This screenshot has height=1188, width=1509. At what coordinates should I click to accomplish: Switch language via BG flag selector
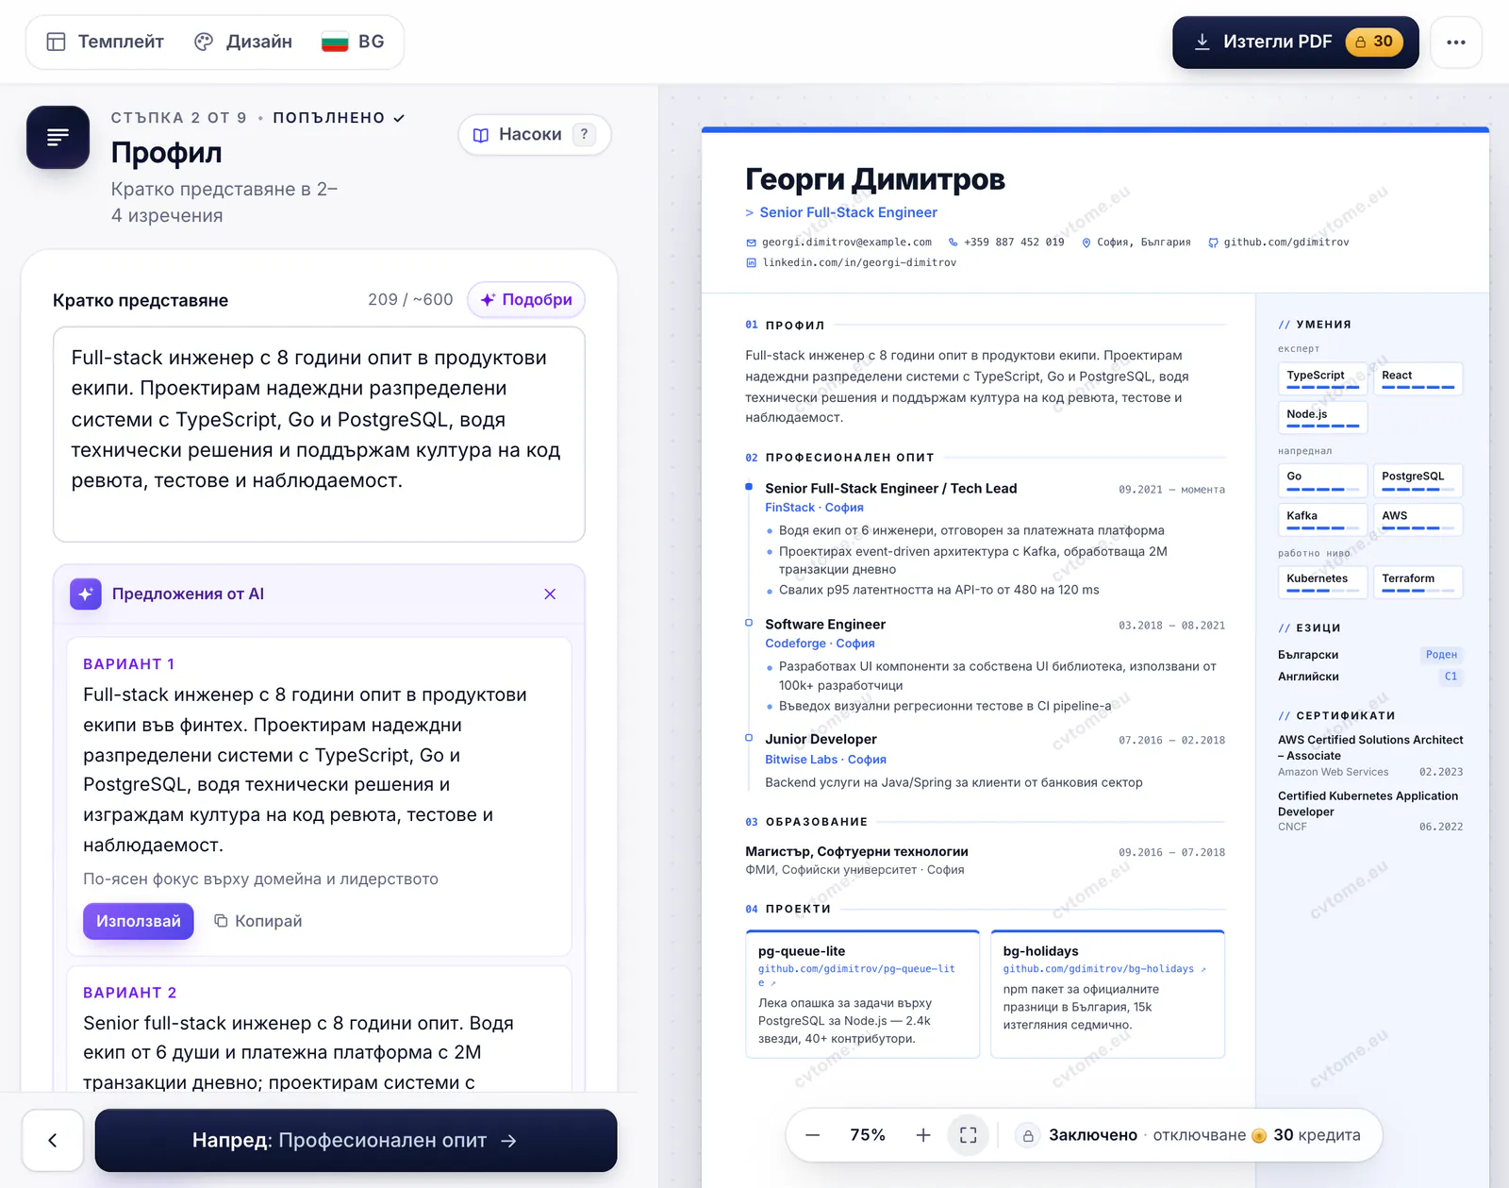pyautogui.click(x=353, y=42)
